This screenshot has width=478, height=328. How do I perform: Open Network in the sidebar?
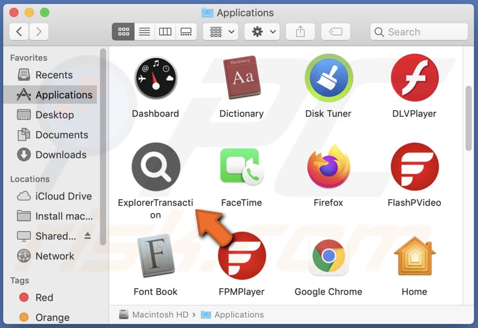point(51,256)
